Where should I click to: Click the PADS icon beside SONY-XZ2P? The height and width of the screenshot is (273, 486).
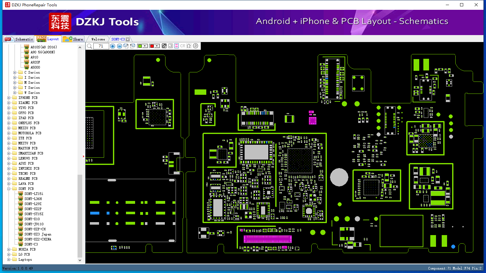pos(21,209)
